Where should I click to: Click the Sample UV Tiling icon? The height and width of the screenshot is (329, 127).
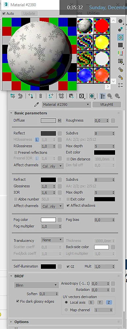click(x=120, y=45)
